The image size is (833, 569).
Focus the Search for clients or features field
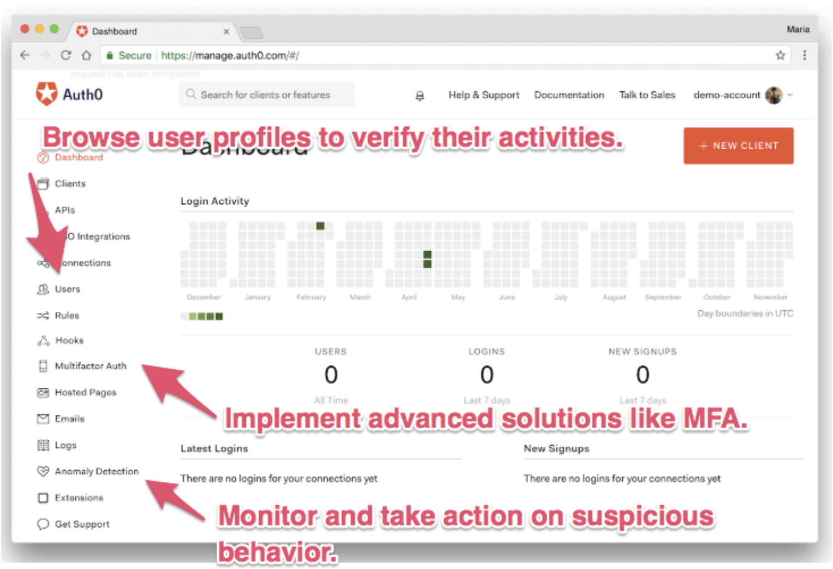(x=267, y=95)
